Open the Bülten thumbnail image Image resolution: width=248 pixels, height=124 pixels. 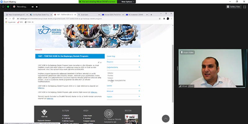tap(131, 119)
